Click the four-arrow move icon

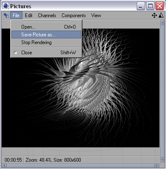(154, 15)
